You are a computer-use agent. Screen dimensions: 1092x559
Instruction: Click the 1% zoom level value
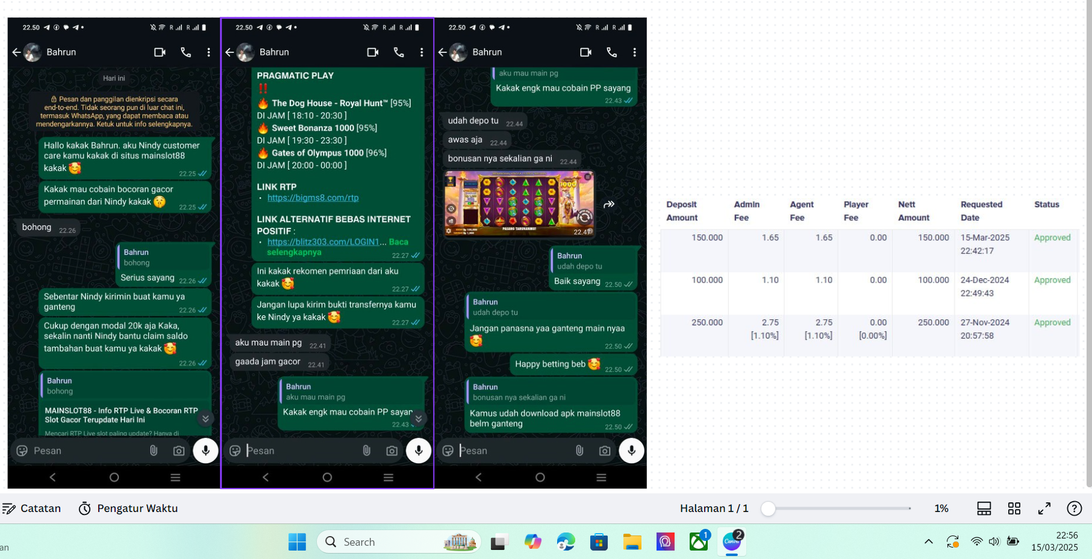tap(941, 508)
